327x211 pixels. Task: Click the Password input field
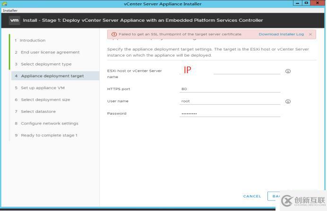230,113
